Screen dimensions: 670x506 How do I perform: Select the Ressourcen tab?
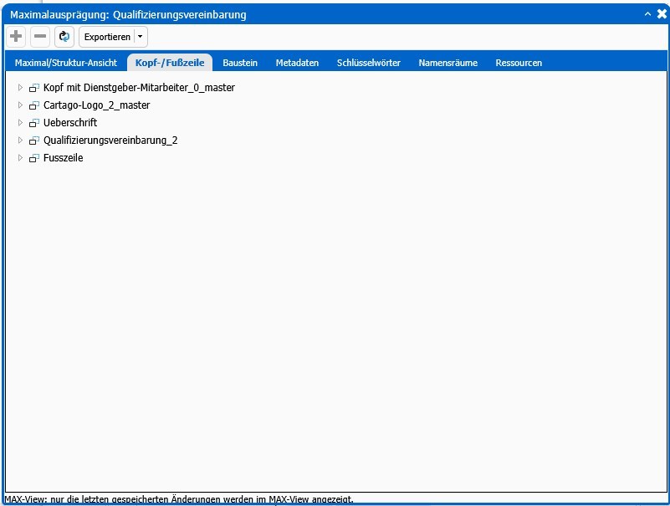coord(518,63)
